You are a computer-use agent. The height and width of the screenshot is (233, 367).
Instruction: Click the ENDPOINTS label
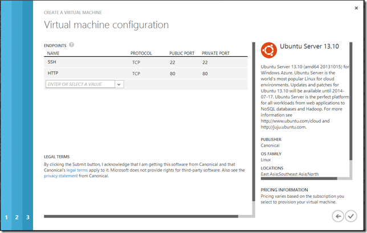tap(55, 45)
